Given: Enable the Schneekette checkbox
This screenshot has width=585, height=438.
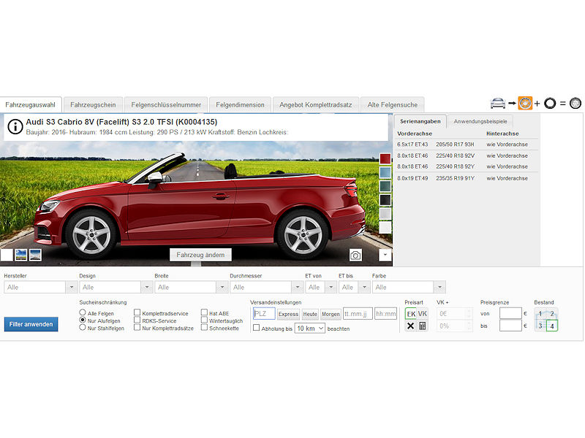Looking at the screenshot, I should click(x=205, y=327).
